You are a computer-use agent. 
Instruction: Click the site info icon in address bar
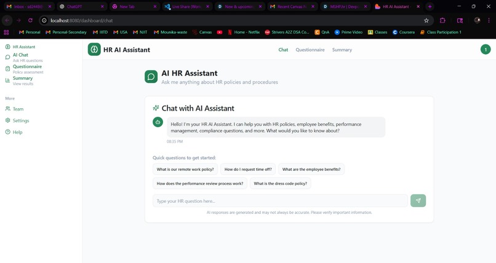click(x=44, y=20)
